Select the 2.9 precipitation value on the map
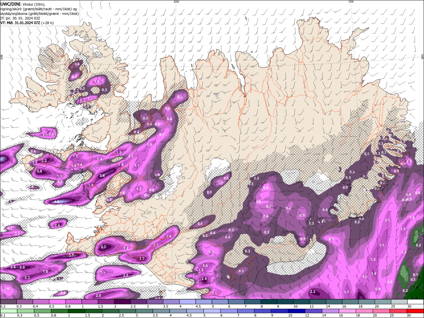 point(22,267)
